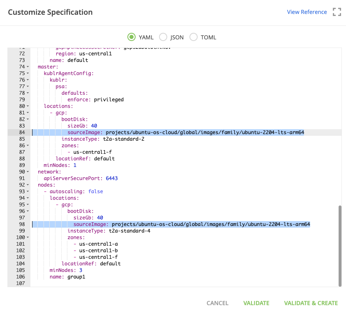Select the JSON format radio button

pyautogui.click(x=163, y=37)
